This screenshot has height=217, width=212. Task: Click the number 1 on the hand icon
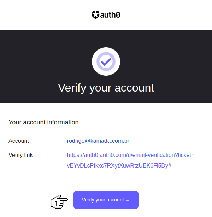[57, 203]
